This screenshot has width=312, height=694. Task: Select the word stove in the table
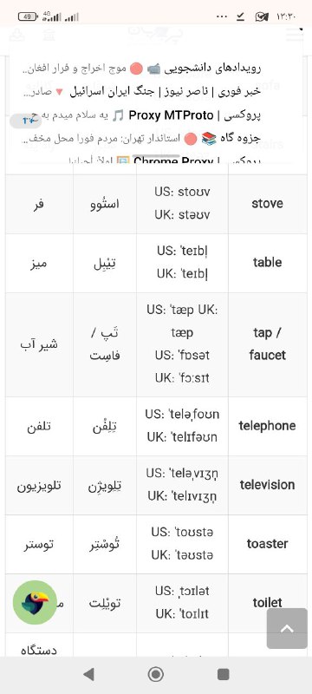point(267,204)
